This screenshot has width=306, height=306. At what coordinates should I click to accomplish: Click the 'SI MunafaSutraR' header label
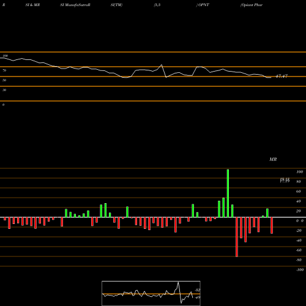[75, 5]
